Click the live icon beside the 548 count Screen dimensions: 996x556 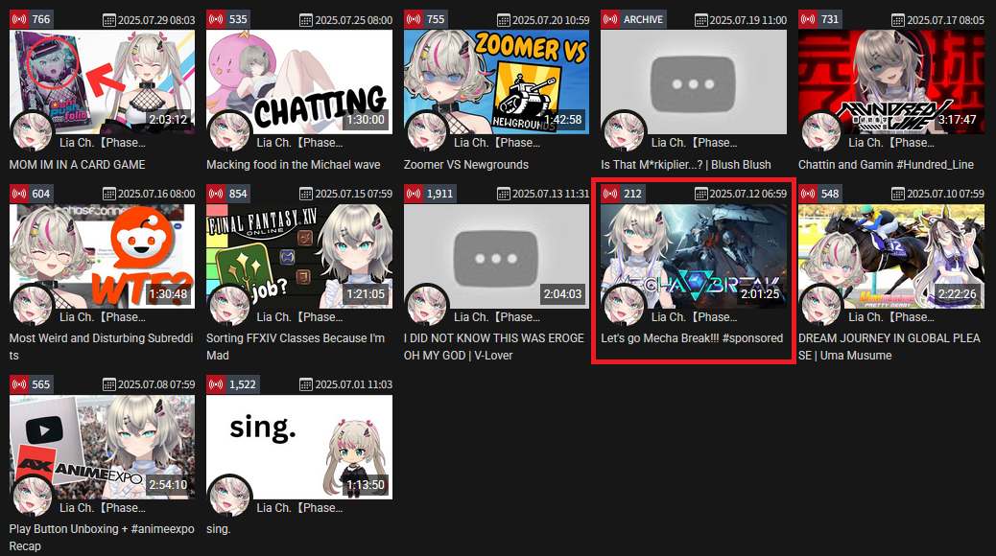coord(809,194)
